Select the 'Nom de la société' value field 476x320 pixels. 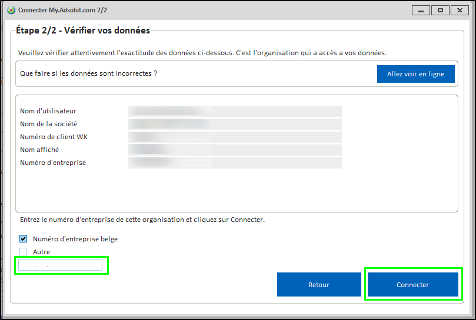[235, 124]
